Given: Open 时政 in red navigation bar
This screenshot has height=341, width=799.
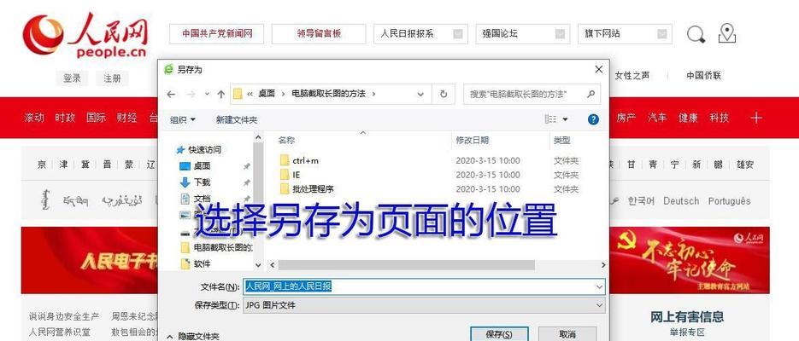Looking at the screenshot, I should click(65, 118).
